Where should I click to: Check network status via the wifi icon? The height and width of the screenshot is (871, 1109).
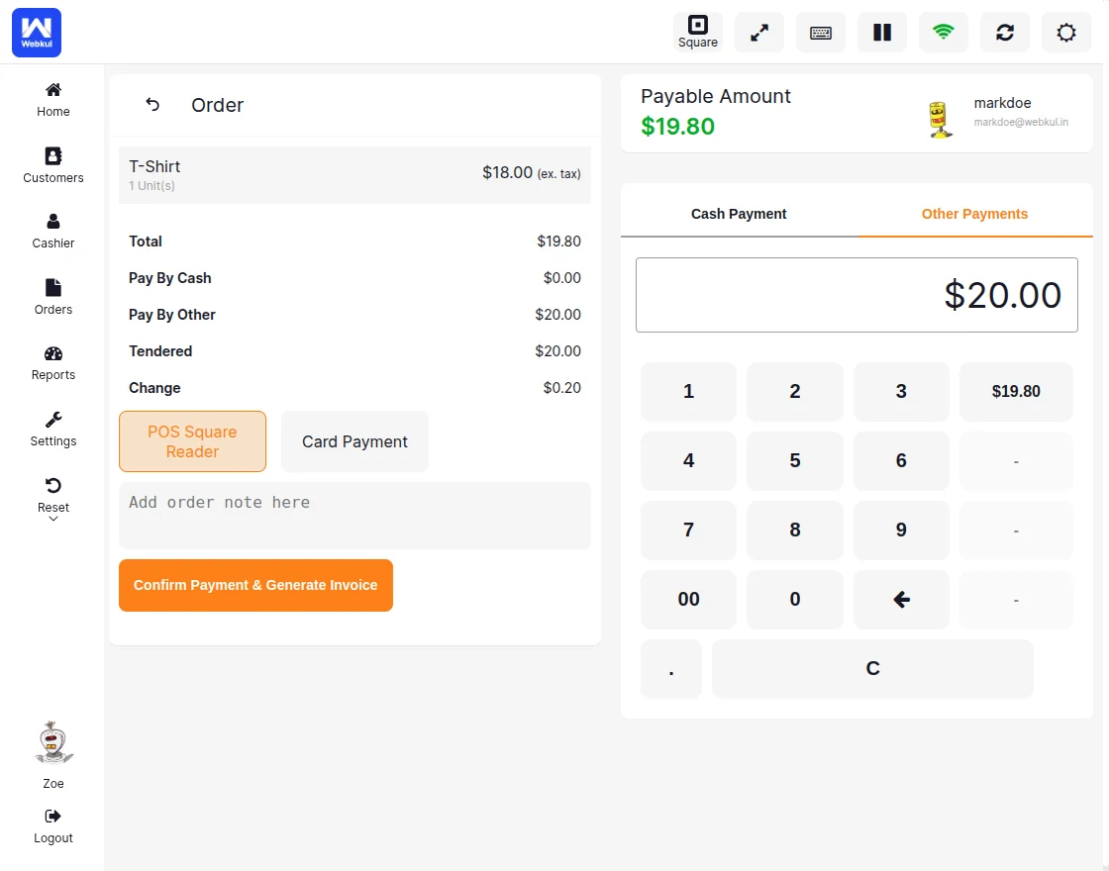point(943,32)
